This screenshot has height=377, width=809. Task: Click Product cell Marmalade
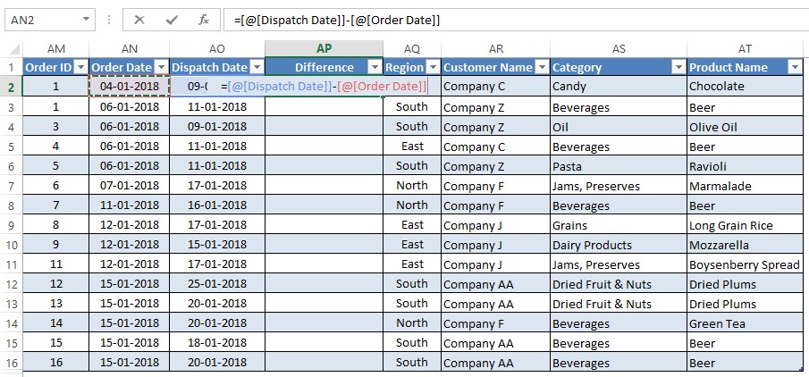(745, 185)
